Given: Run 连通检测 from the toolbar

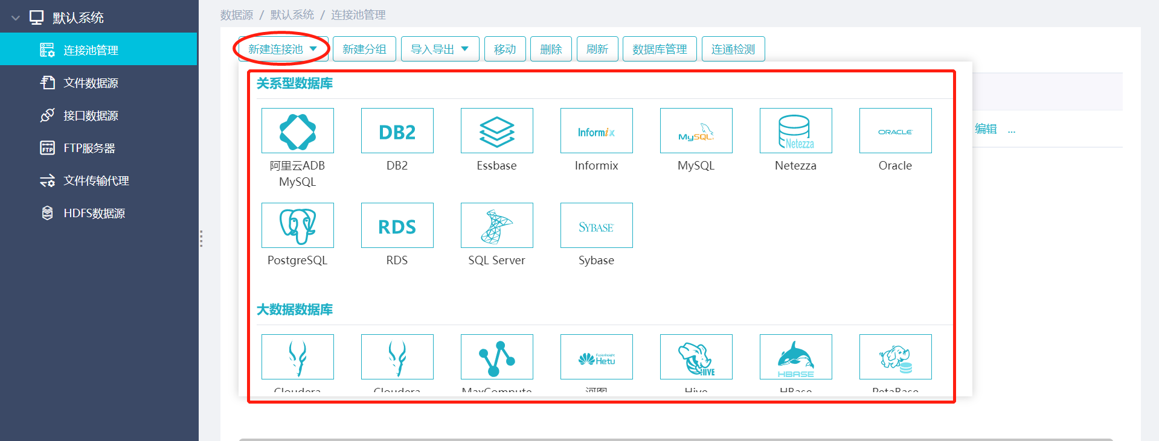Looking at the screenshot, I should click(x=733, y=49).
